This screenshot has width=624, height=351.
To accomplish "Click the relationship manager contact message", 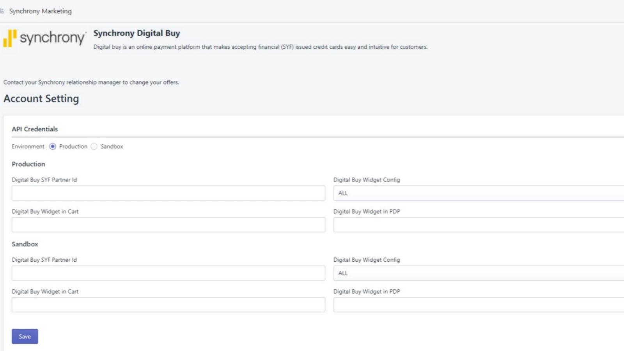I will coord(91,82).
